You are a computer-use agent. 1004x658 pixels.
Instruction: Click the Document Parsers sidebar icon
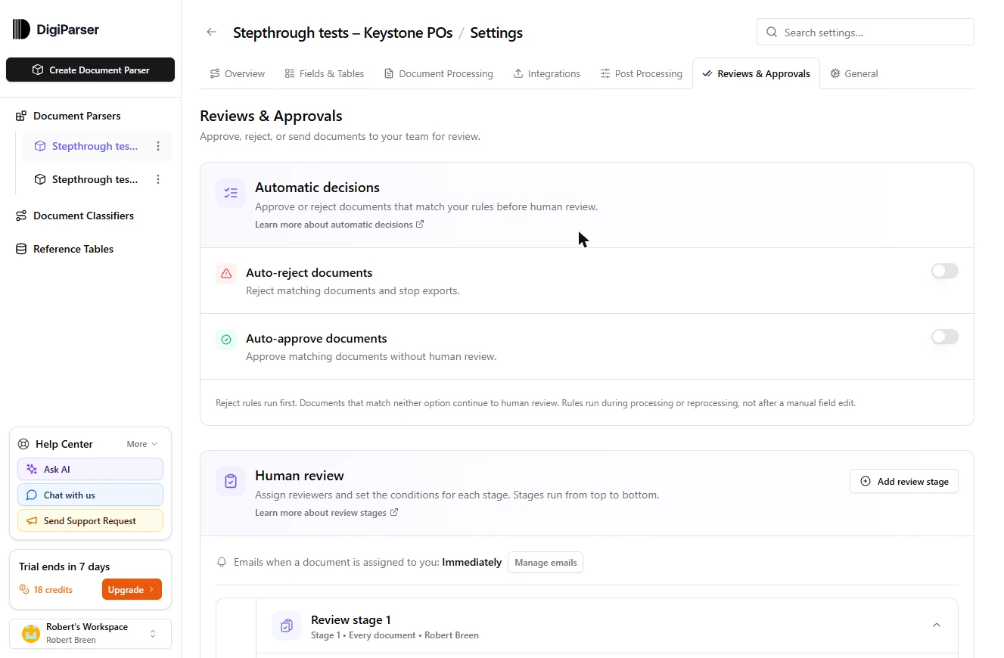coord(21,116)
